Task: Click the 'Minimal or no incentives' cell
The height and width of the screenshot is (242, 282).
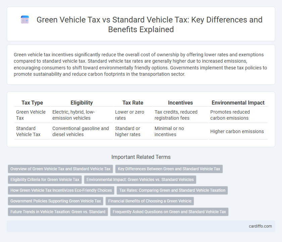Action: click(180, 131)
